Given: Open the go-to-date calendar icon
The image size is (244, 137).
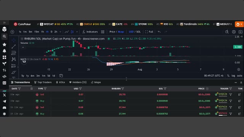Looking at the screenshot, I should coord(61,76).
